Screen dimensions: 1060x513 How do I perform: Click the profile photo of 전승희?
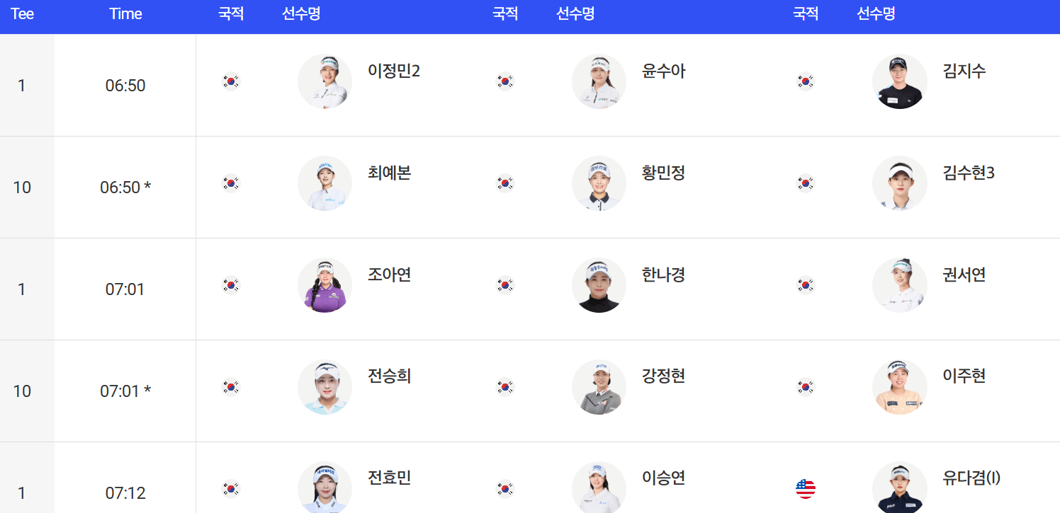click(x=325, y=387)
